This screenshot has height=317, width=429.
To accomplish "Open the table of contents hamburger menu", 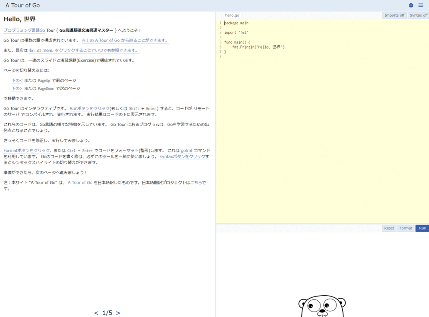I will (421, 5).
